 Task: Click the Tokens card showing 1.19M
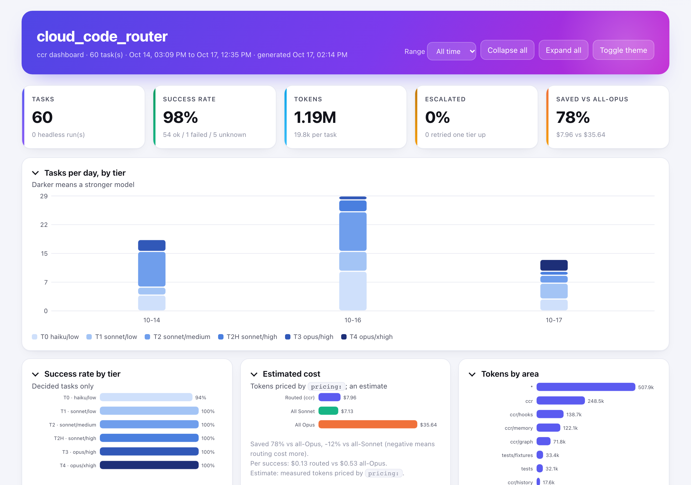pos(345,117)
